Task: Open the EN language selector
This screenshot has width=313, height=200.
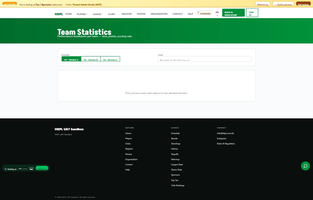Action: coord(217,13)
